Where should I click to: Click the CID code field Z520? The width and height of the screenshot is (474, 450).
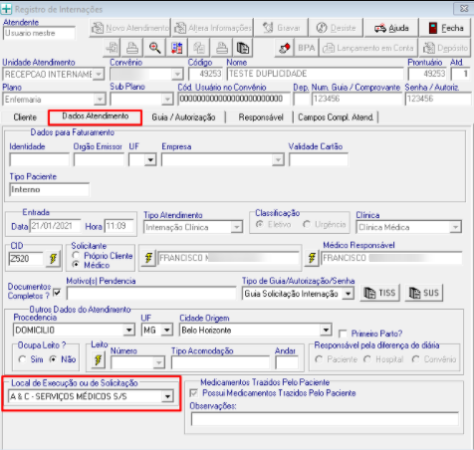click(x=26, y=258)
